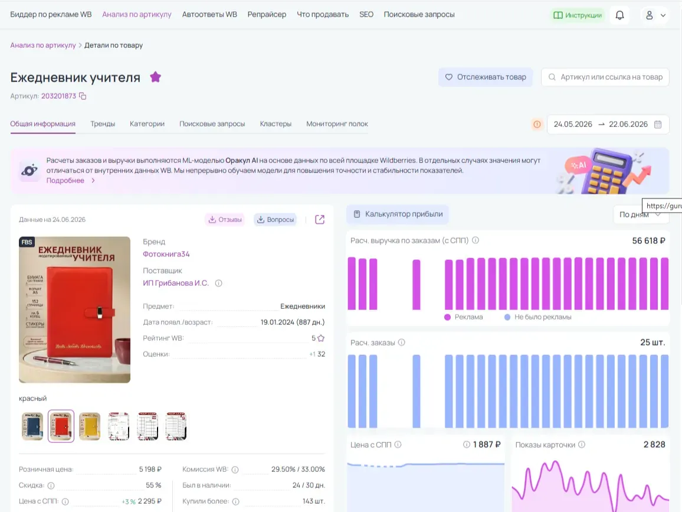Open article number link 203201873

pyautogui.click(x=58, y=96)
